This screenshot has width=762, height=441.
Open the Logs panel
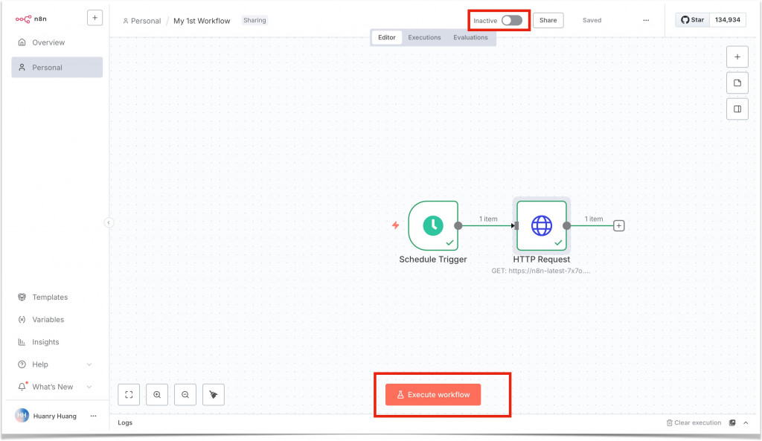pyautogui.click(x=125, y=422)
